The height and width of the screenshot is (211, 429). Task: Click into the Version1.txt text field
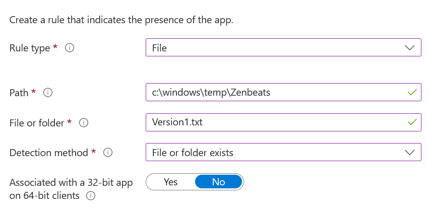pos(277,122)
